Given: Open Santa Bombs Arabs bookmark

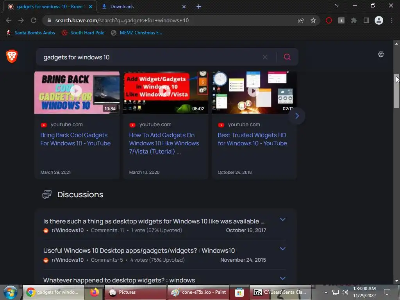Looking at the screenshot, I should point(31,33).
